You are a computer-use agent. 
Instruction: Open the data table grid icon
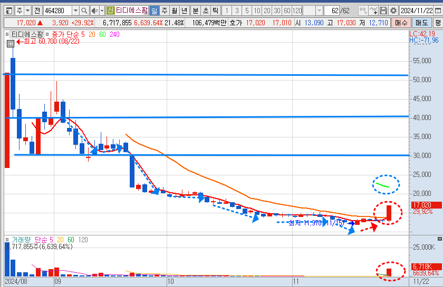coord(11,44)
